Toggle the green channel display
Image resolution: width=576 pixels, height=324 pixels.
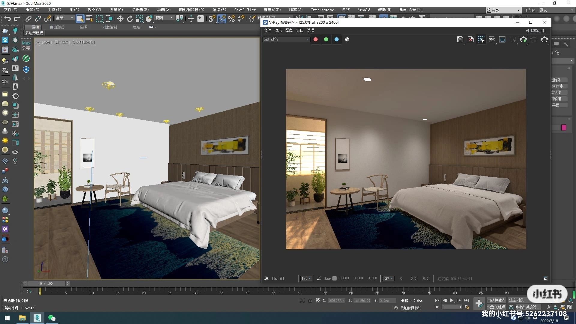click(x=326, y=39)
